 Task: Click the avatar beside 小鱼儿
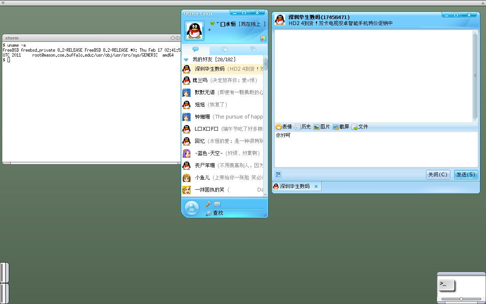[186, 177]
